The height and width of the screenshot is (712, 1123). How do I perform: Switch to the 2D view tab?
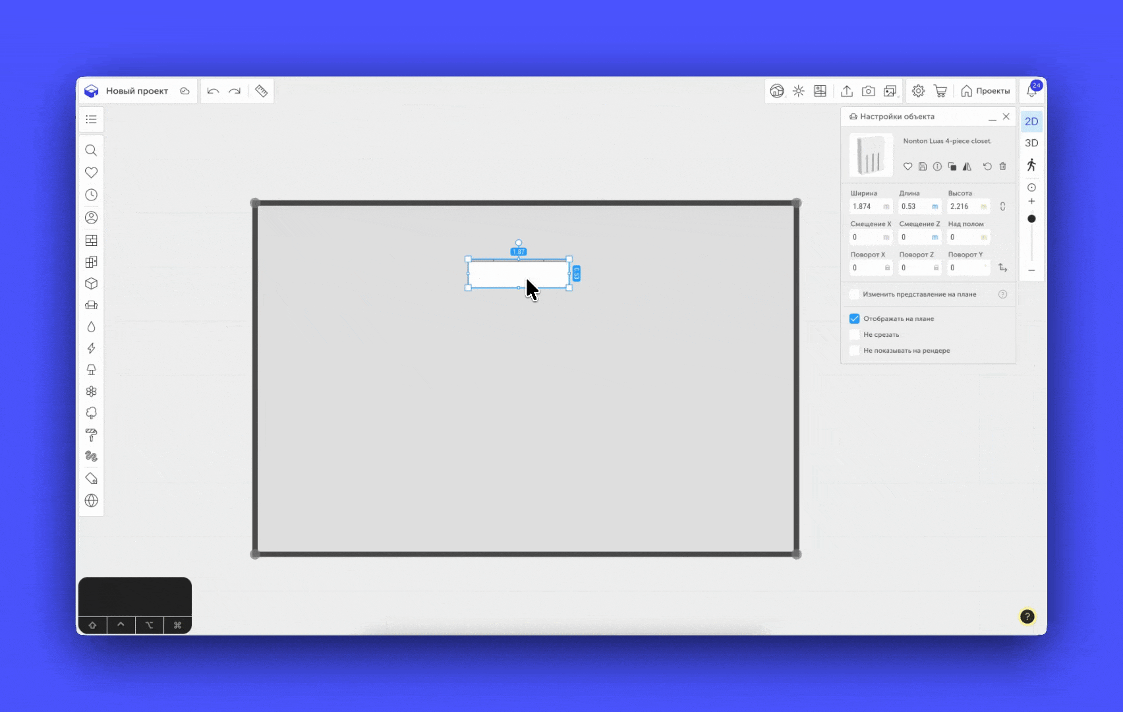(x=1031, y=121)
